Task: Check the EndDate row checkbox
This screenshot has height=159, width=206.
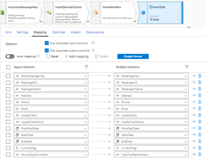Action: tap(8, 142)
